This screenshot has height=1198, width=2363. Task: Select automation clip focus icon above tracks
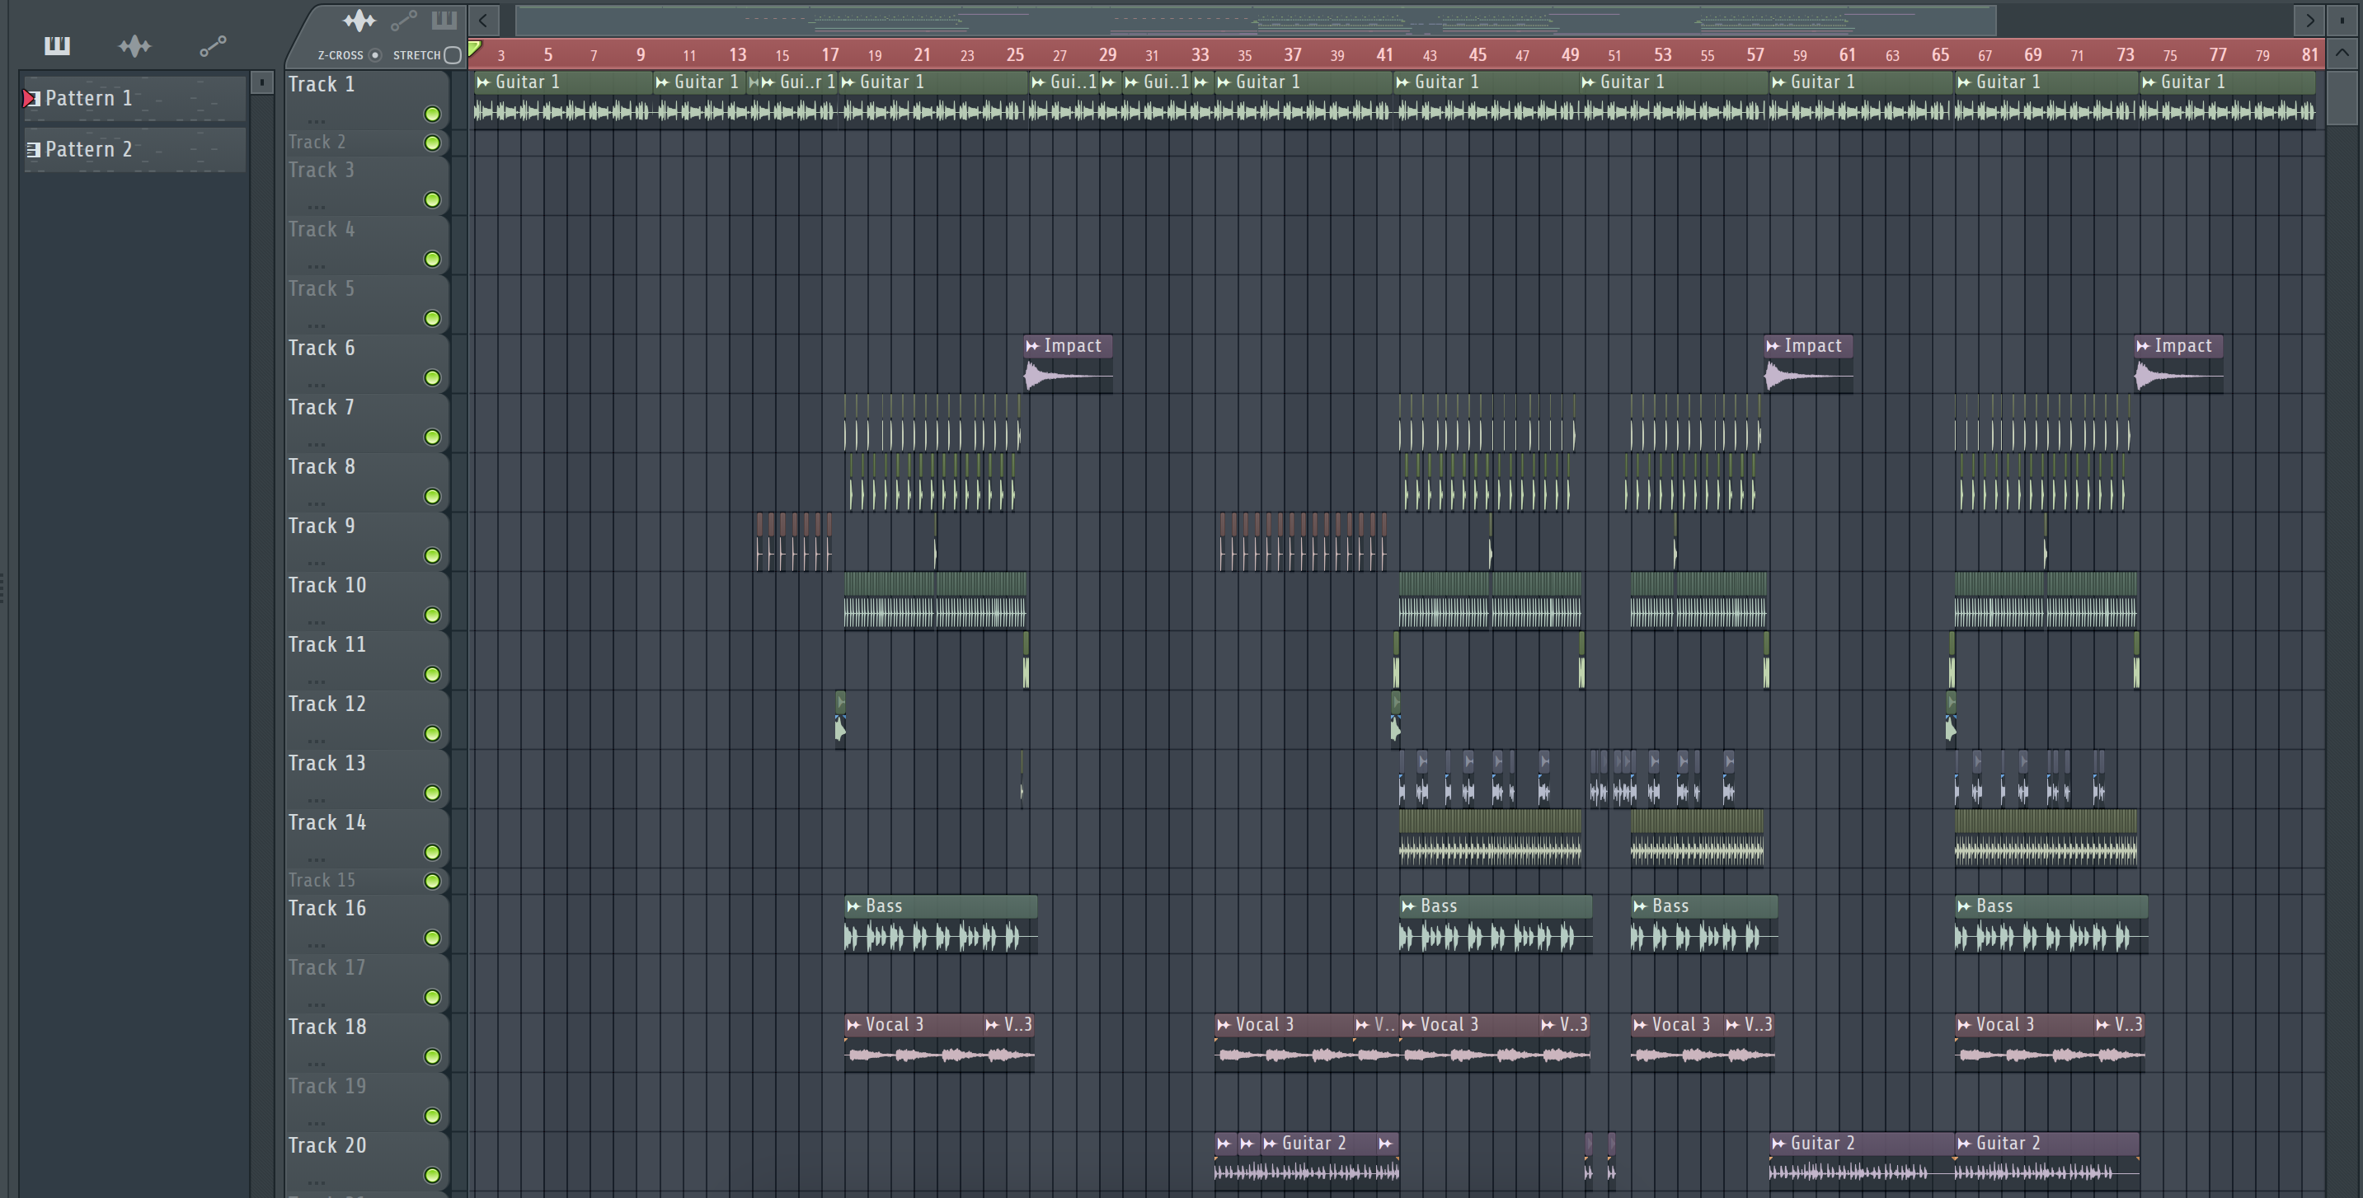tap(404, 20)
